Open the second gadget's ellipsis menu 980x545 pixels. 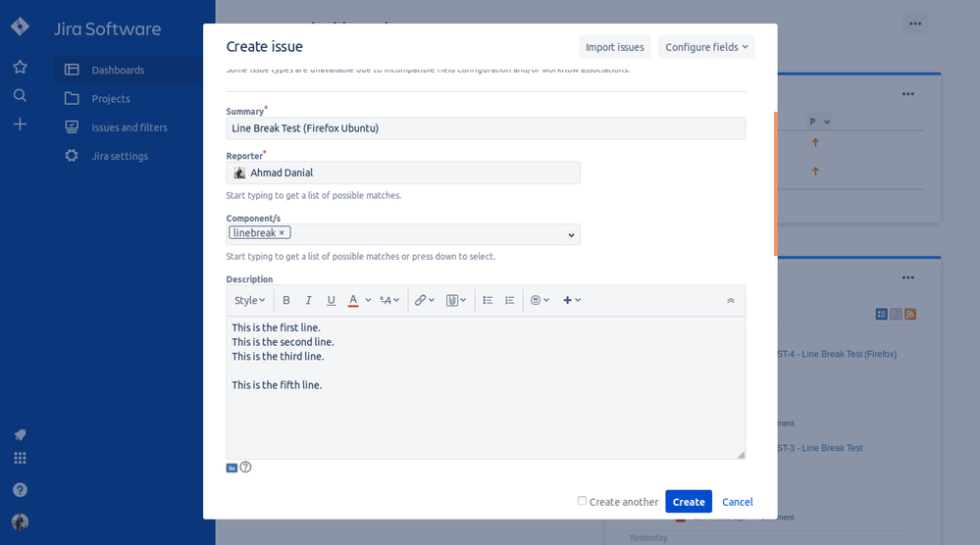(908, 277)
